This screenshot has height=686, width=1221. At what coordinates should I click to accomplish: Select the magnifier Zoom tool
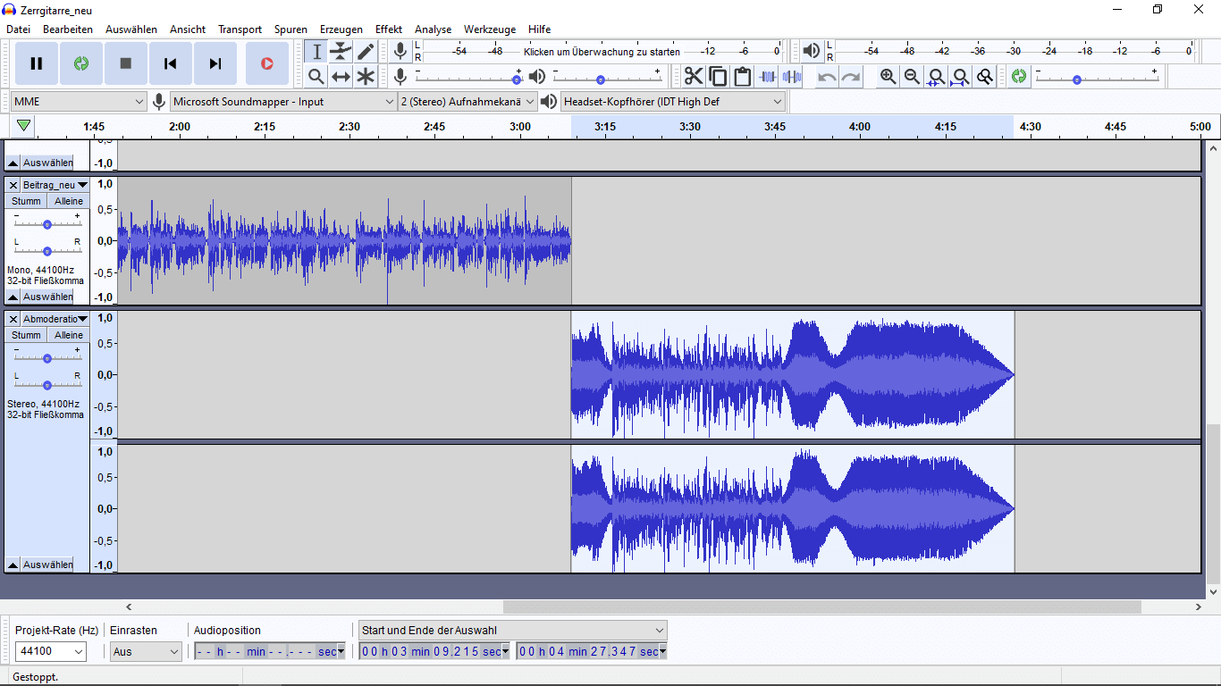point(316,77)
